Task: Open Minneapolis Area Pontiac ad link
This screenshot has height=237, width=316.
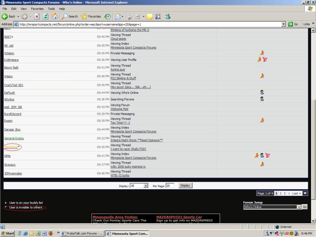Action: point(115,217)
